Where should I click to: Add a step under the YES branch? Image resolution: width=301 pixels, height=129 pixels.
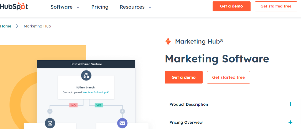point(122,111)
